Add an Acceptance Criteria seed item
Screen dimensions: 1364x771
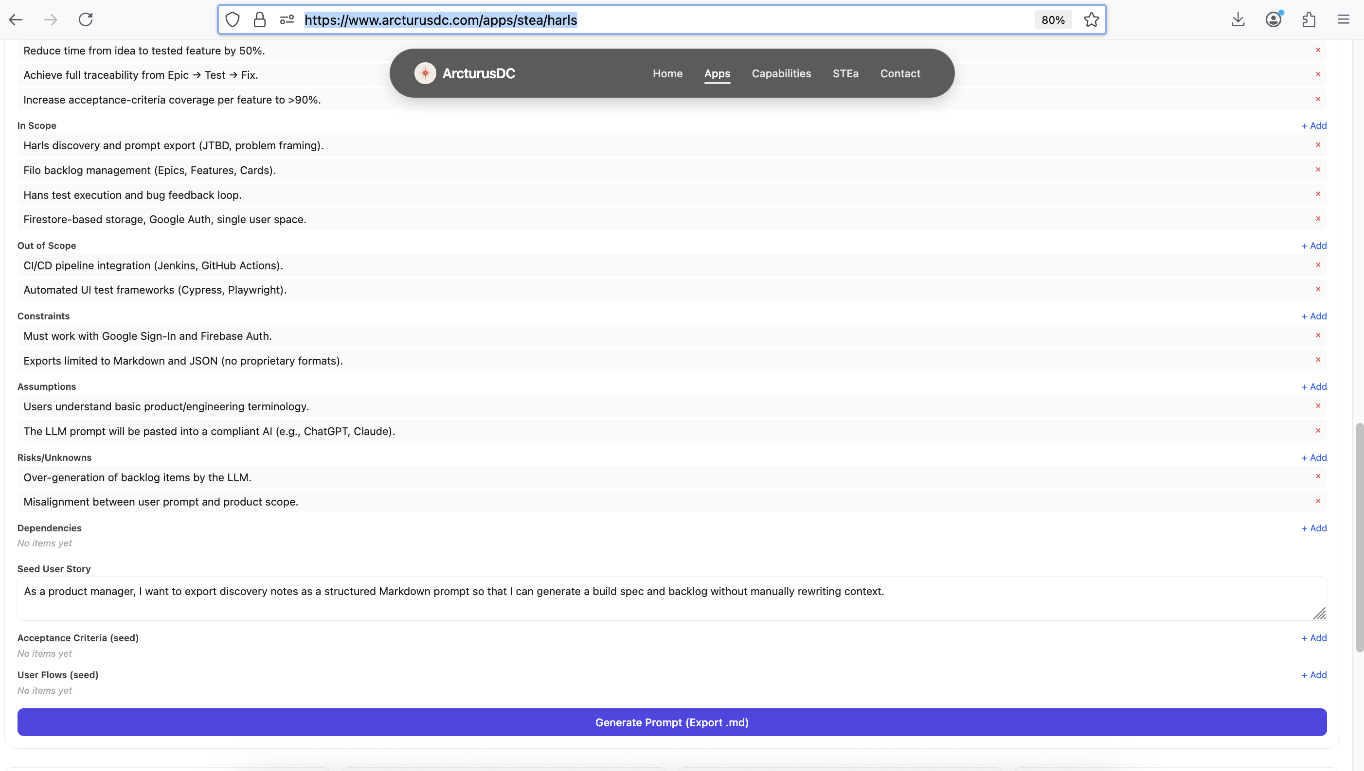[1314, 638]
